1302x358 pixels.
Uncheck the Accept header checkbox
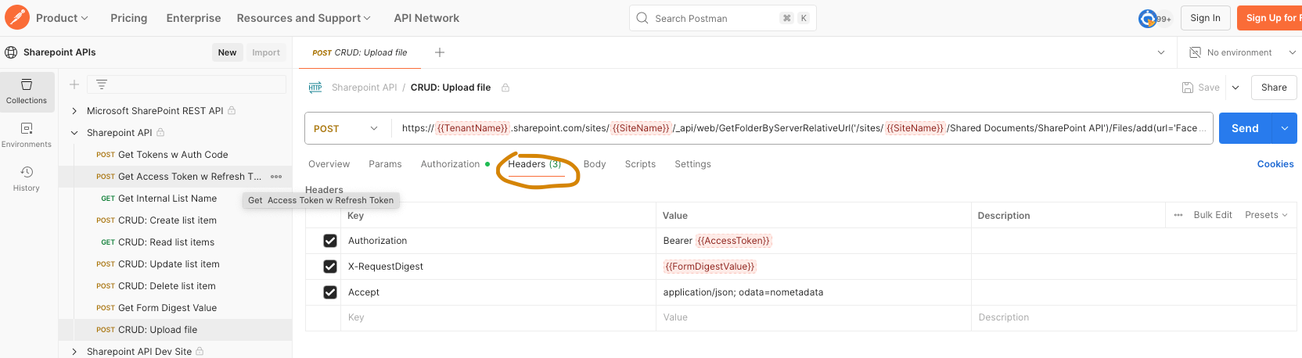330,292
